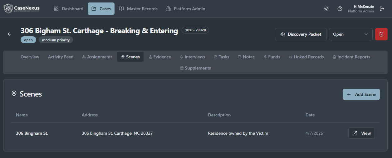The height and width of the screenshot is (158, 392).
Task: Click the open-external icon in View button
Action: click(355, 133)
